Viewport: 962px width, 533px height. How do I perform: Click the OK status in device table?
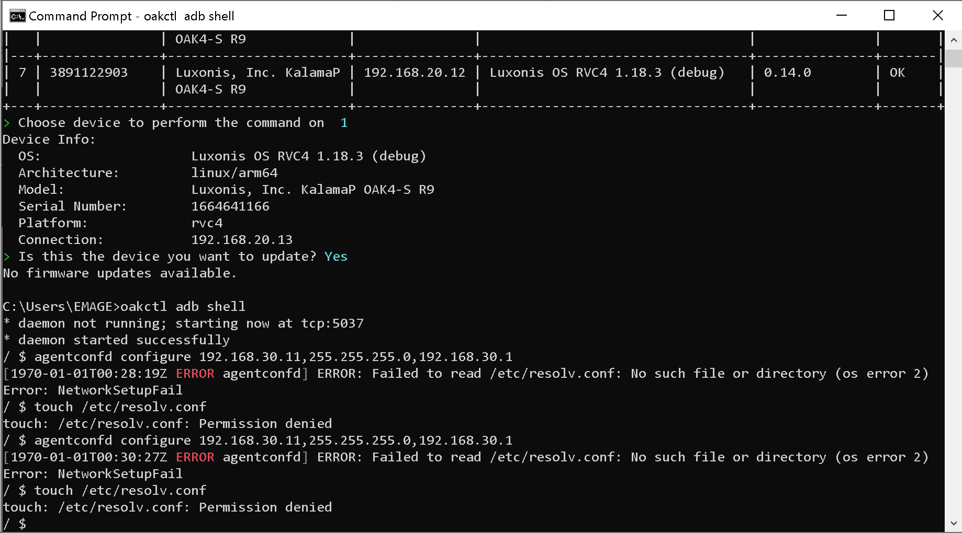click(897, 73)
